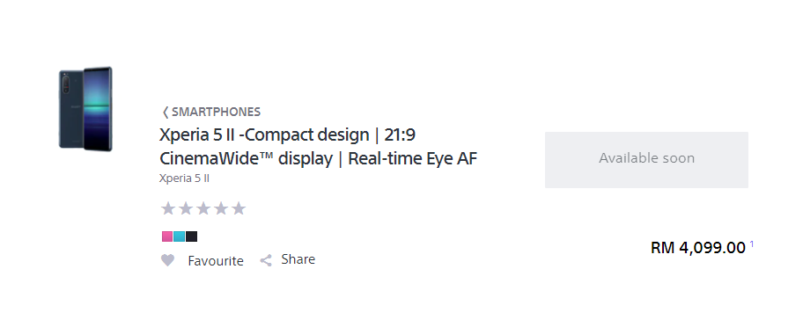Click the Available soon button
Viewport: 803px width, 320px height.
(646, 159)
